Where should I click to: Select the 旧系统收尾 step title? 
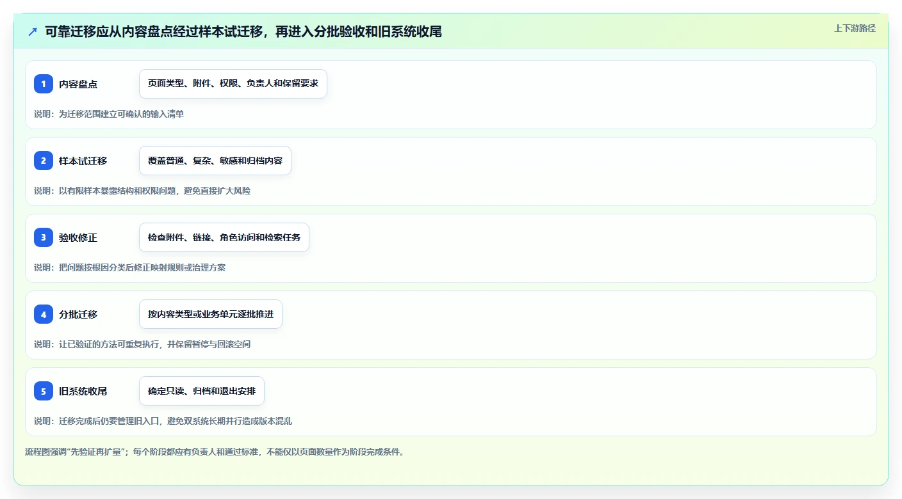[83, 391]
